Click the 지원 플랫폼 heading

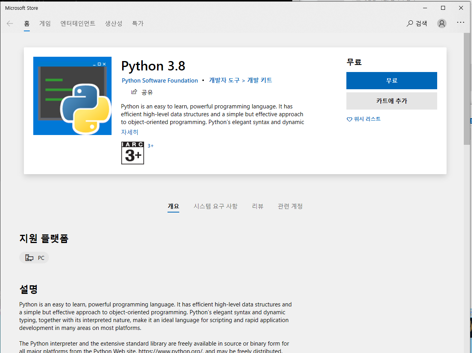[44, 238]
